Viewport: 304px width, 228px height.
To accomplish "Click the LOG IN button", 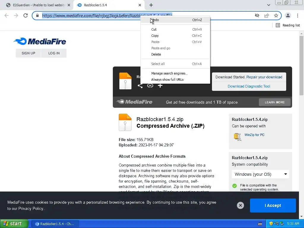I will [54, 53].
